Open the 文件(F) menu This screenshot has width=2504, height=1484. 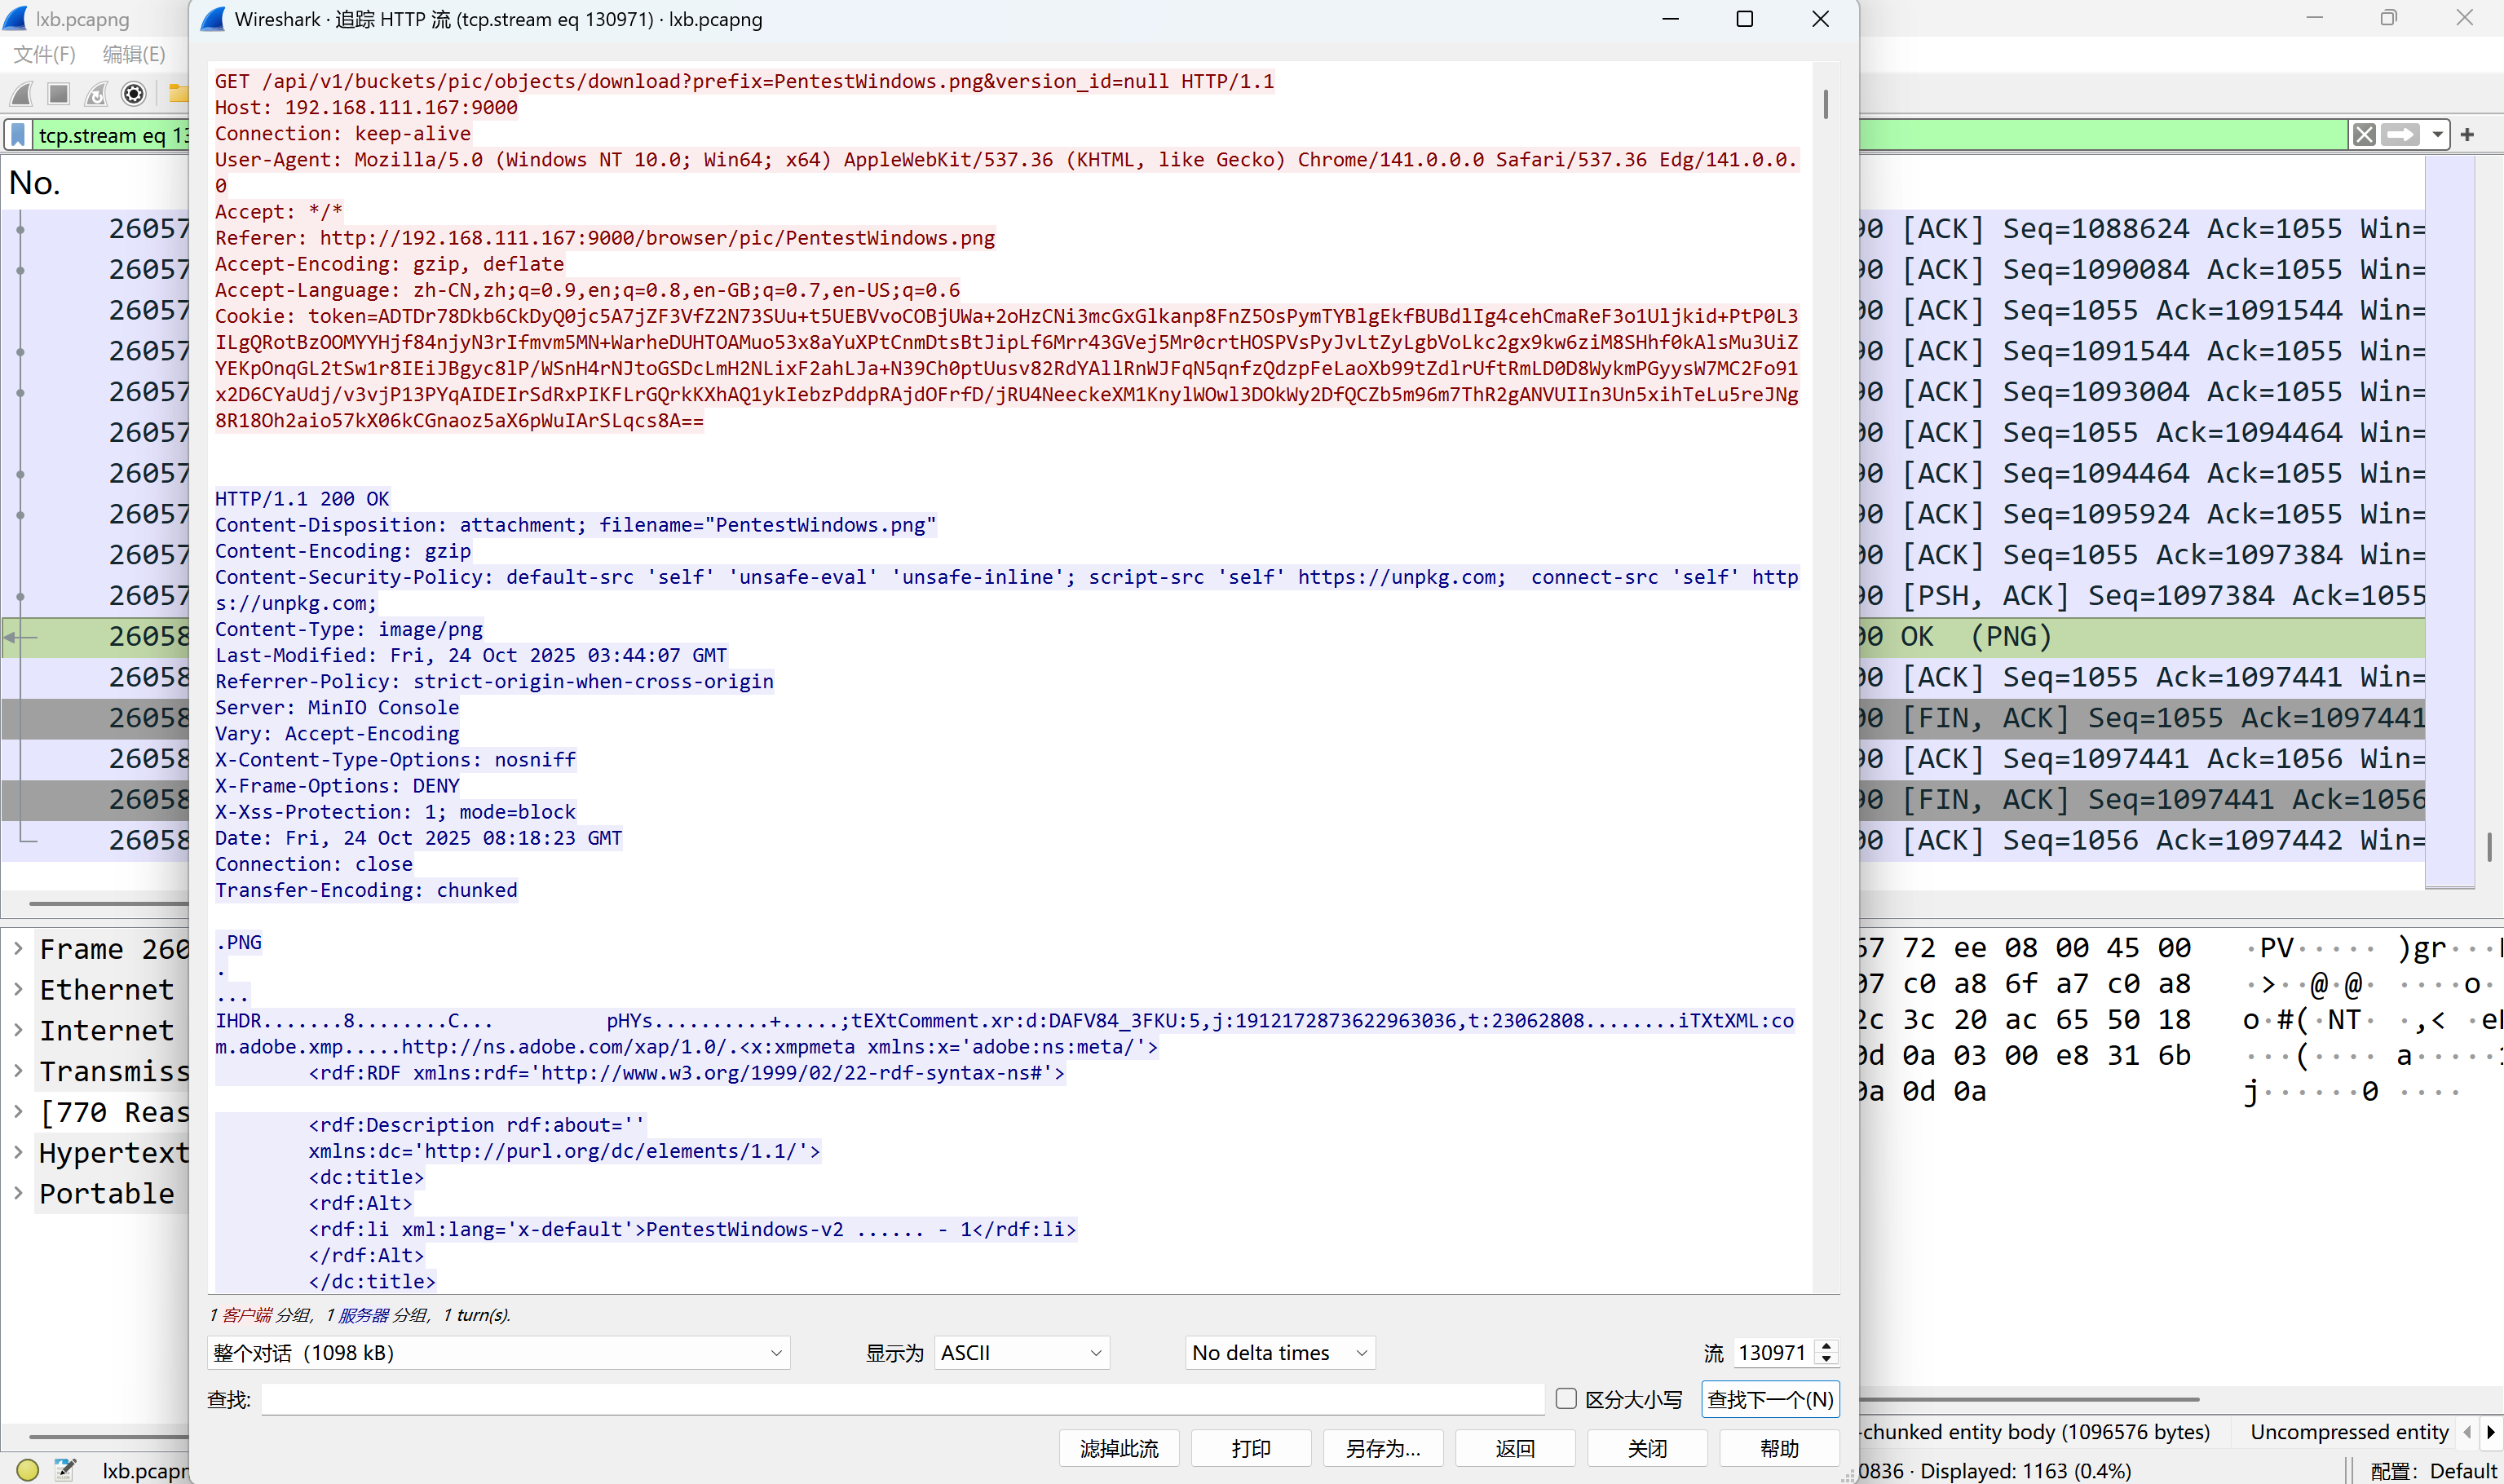[45, 54]
